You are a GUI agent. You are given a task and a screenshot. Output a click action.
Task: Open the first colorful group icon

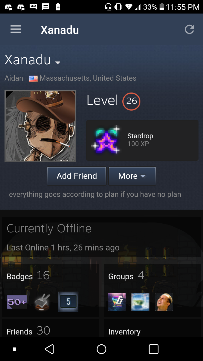tap(117, 302)
